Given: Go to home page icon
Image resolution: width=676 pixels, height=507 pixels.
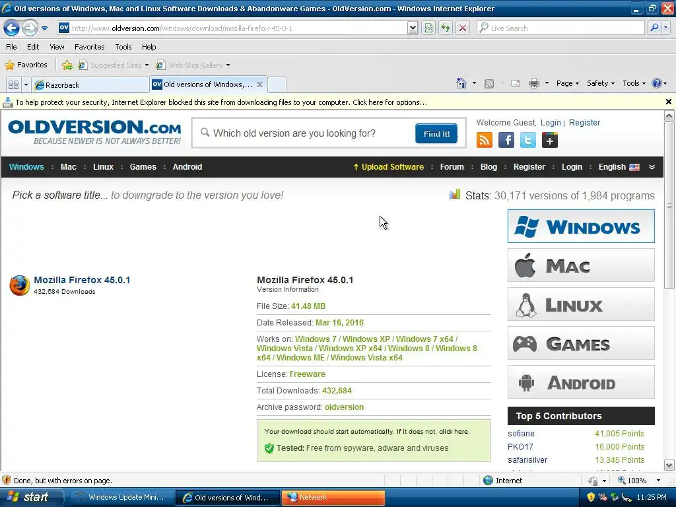Looking at the screenshot, I should point(461,83).
